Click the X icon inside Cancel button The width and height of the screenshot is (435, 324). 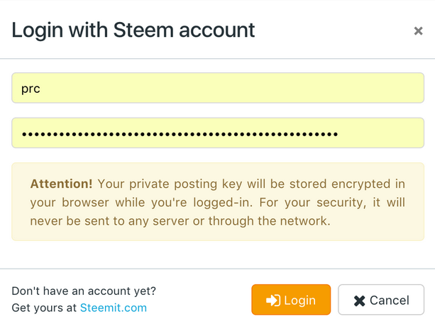pyautogui.click(x=359, y=301)
